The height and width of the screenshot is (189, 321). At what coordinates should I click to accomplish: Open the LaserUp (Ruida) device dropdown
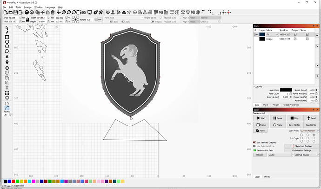click(x=307, y=155)
